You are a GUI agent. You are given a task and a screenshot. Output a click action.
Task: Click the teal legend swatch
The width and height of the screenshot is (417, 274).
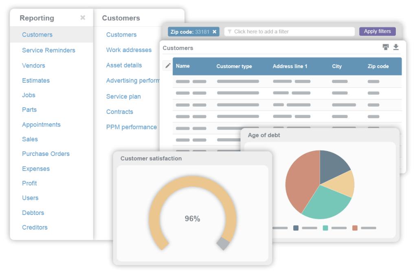[x=325, y=228]
